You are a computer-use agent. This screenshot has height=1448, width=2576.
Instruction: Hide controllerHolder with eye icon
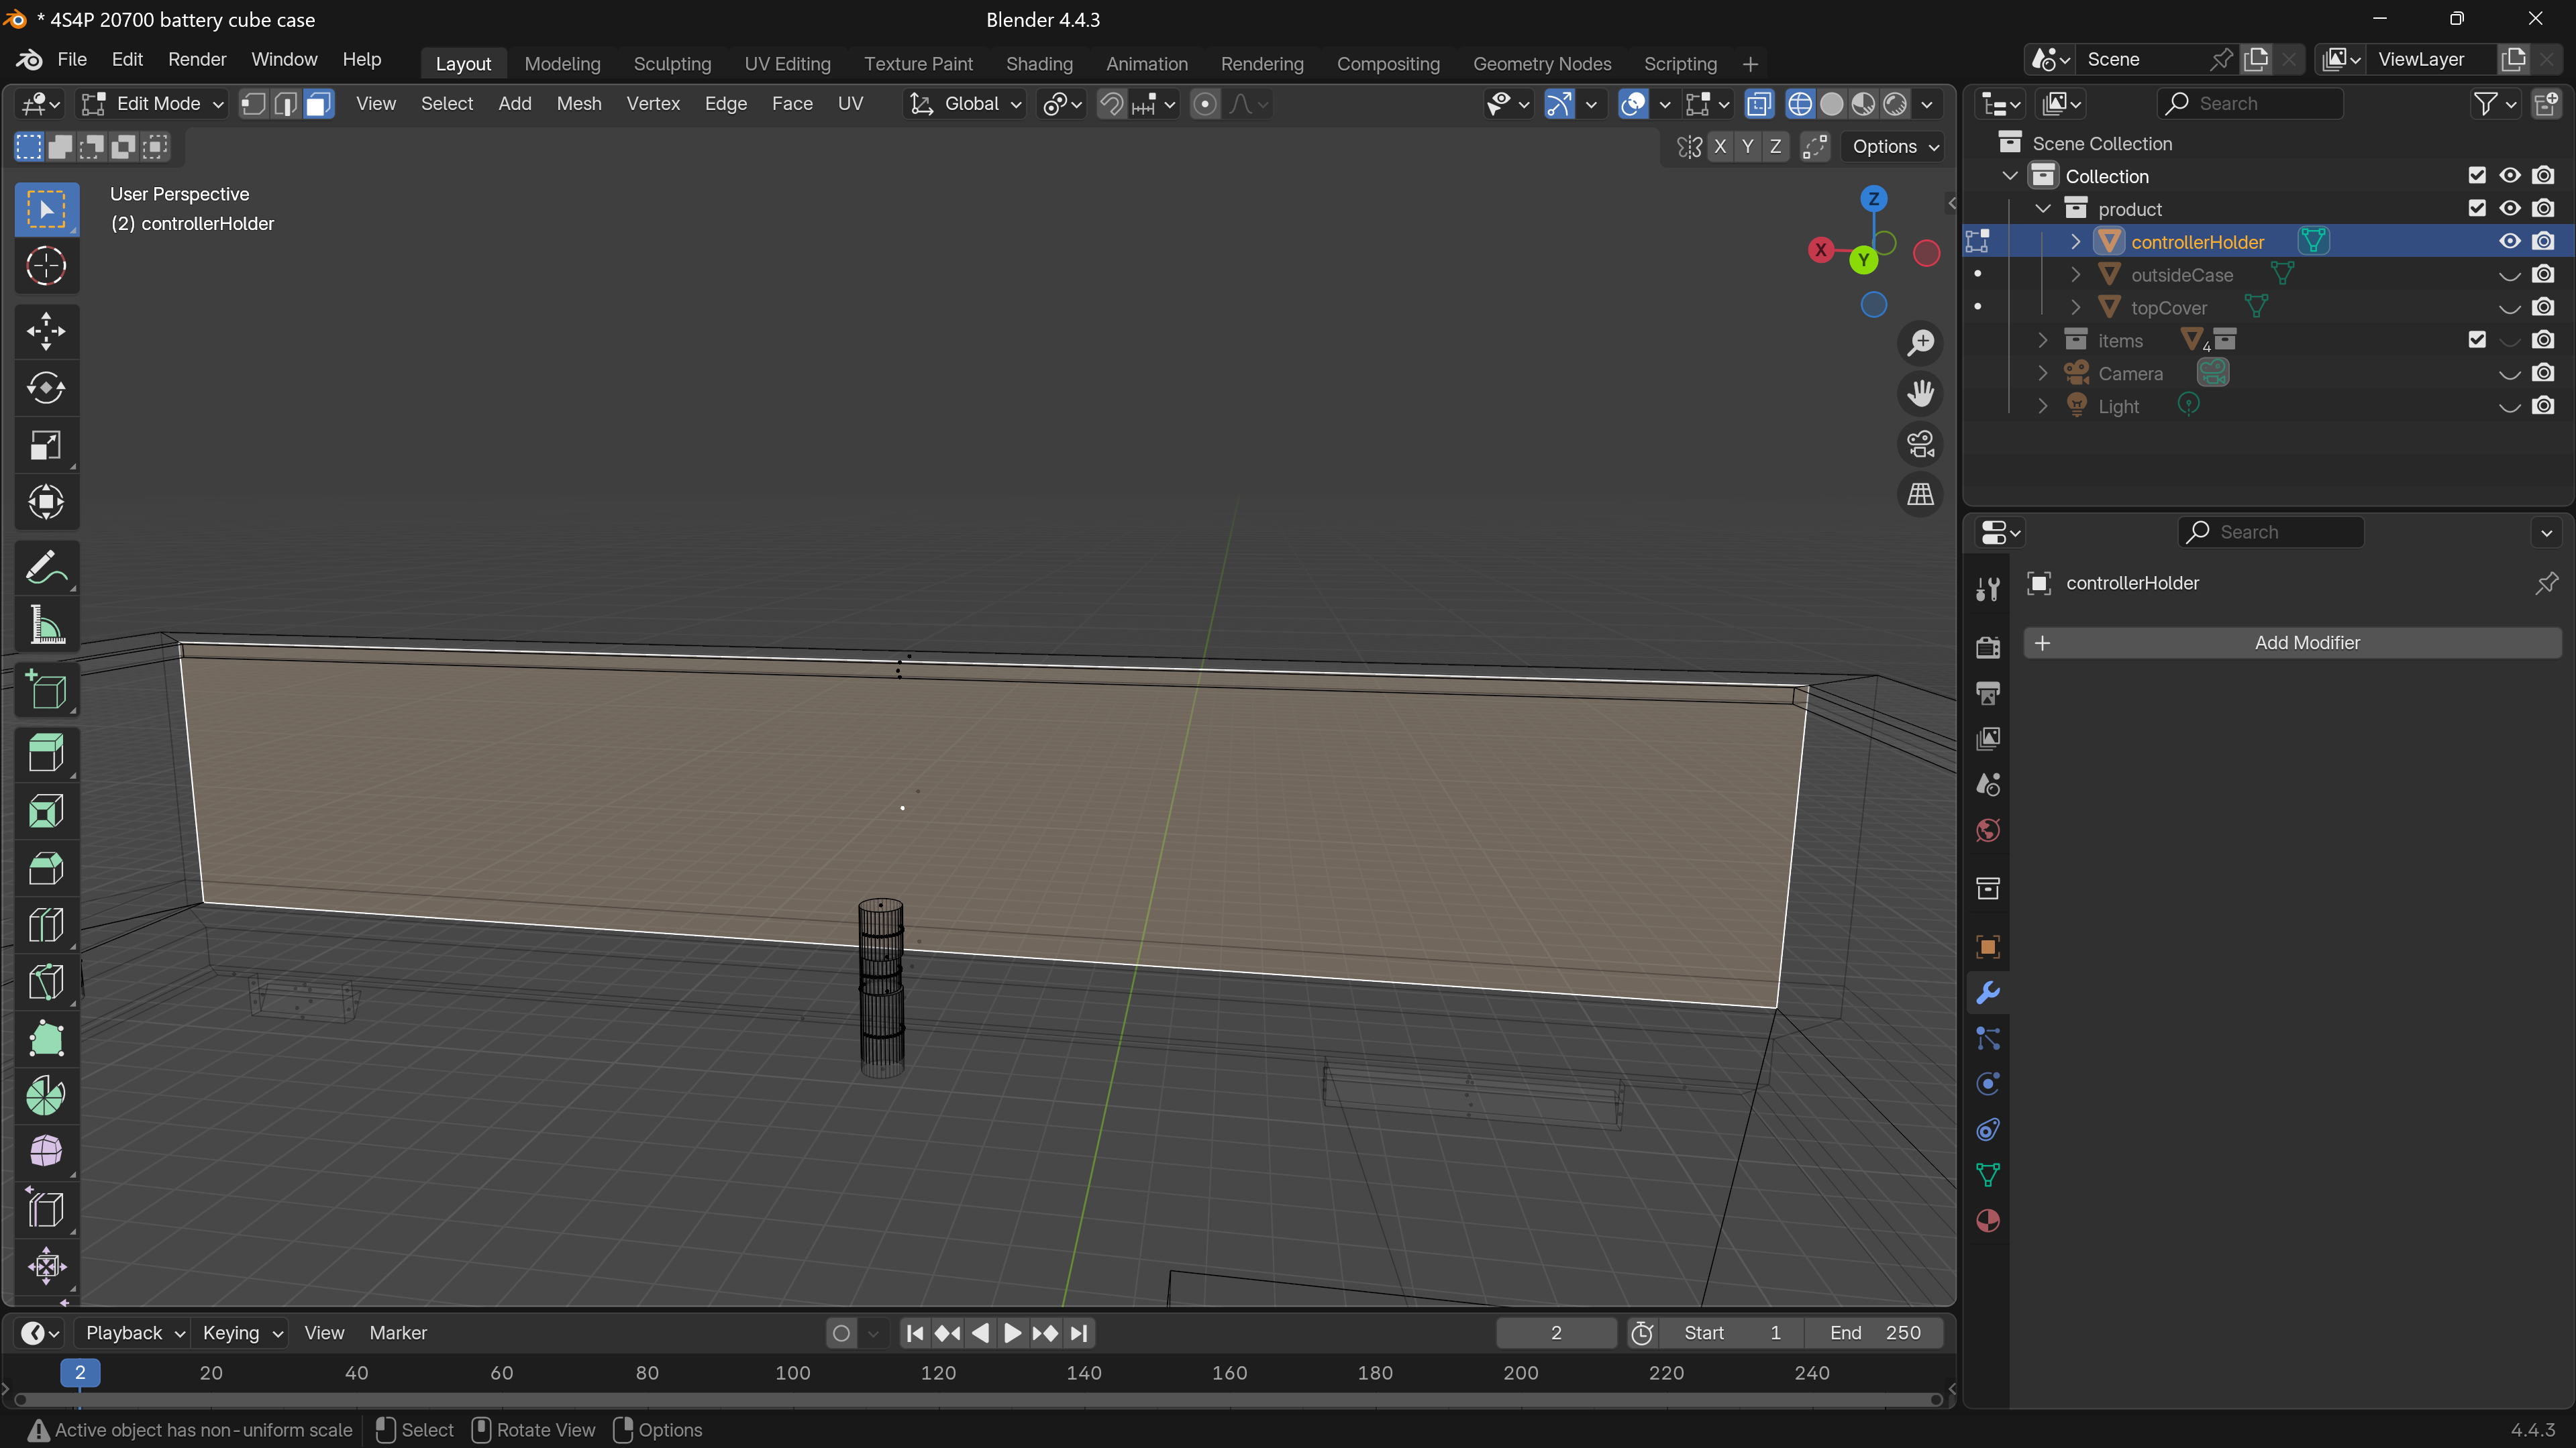[2509, 242]
